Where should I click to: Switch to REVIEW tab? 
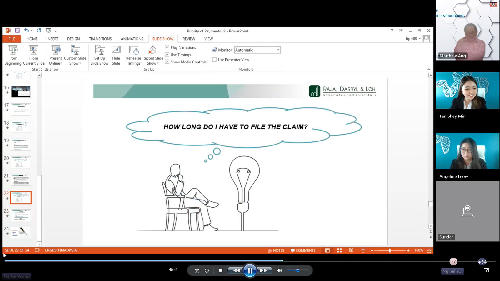189,39
